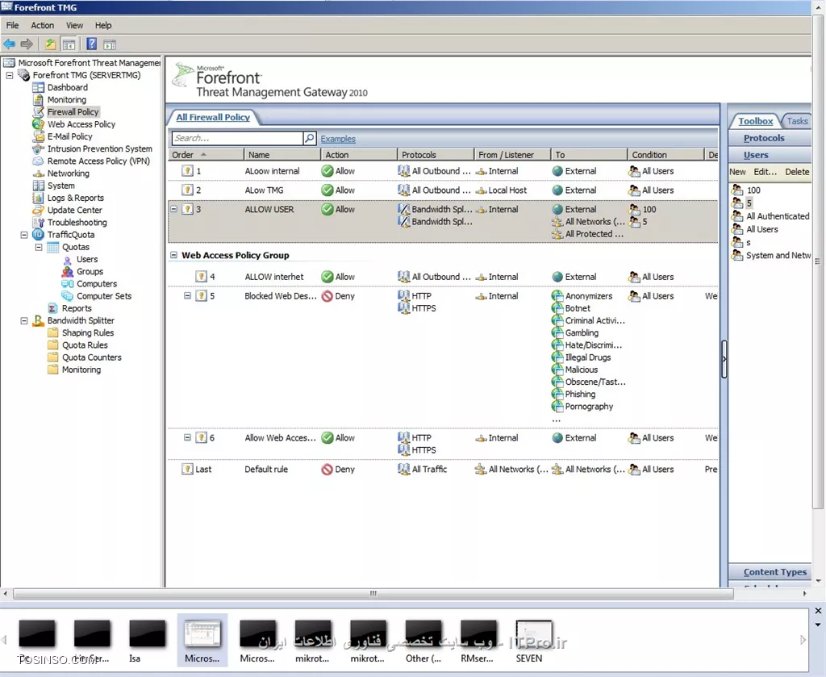The height and width of the screenshot is (677, 826).
Task: Collapse rule 6 Allow Web Access
Action: (187, 437)
